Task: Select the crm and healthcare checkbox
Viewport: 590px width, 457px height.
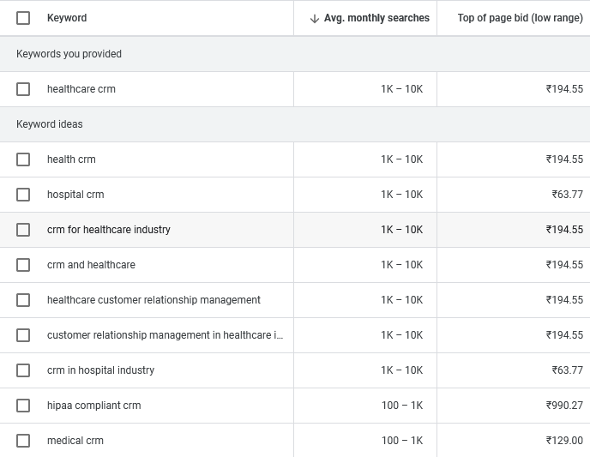Action: coord(23,265)
